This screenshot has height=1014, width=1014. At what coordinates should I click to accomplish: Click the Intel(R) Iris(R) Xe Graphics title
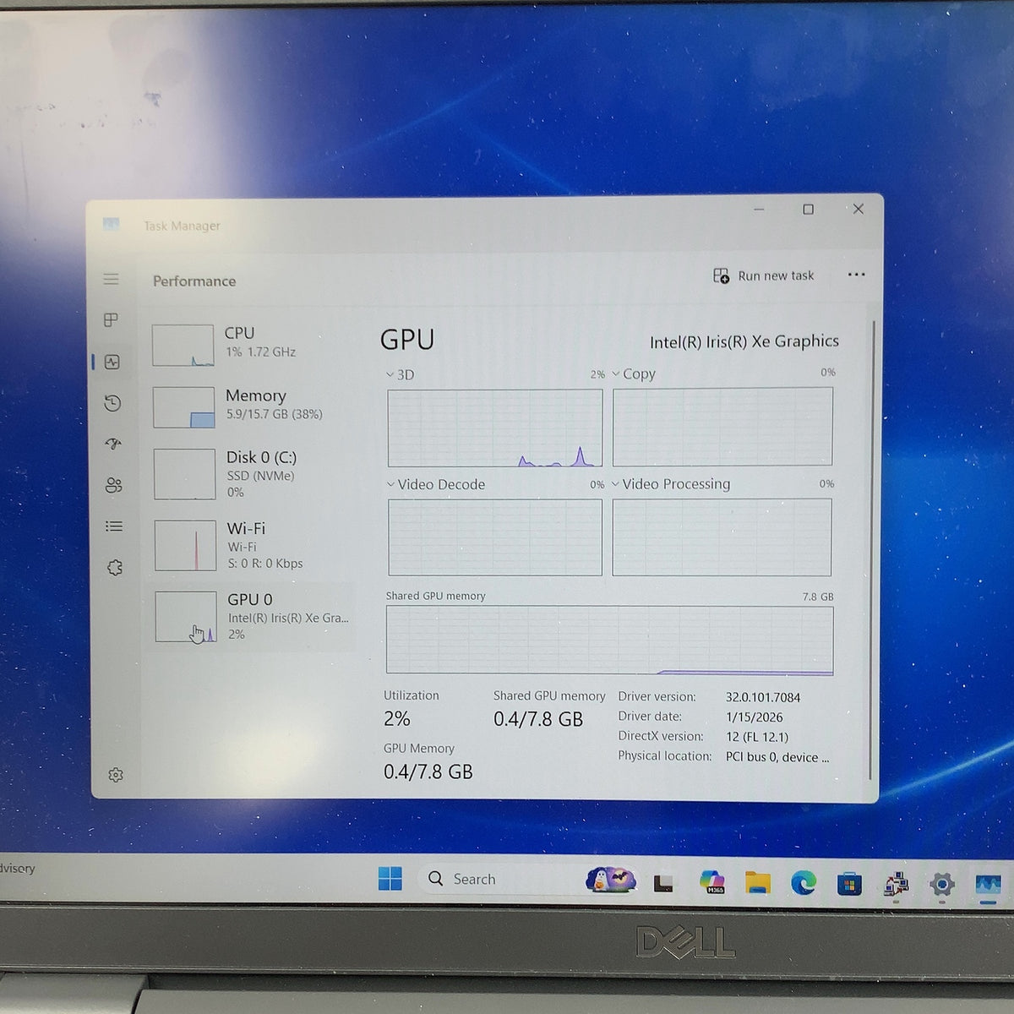click(744, 341)
